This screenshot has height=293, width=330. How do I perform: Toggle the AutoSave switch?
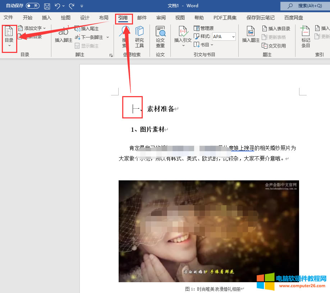pyautogui.click(x=32, y=6)
